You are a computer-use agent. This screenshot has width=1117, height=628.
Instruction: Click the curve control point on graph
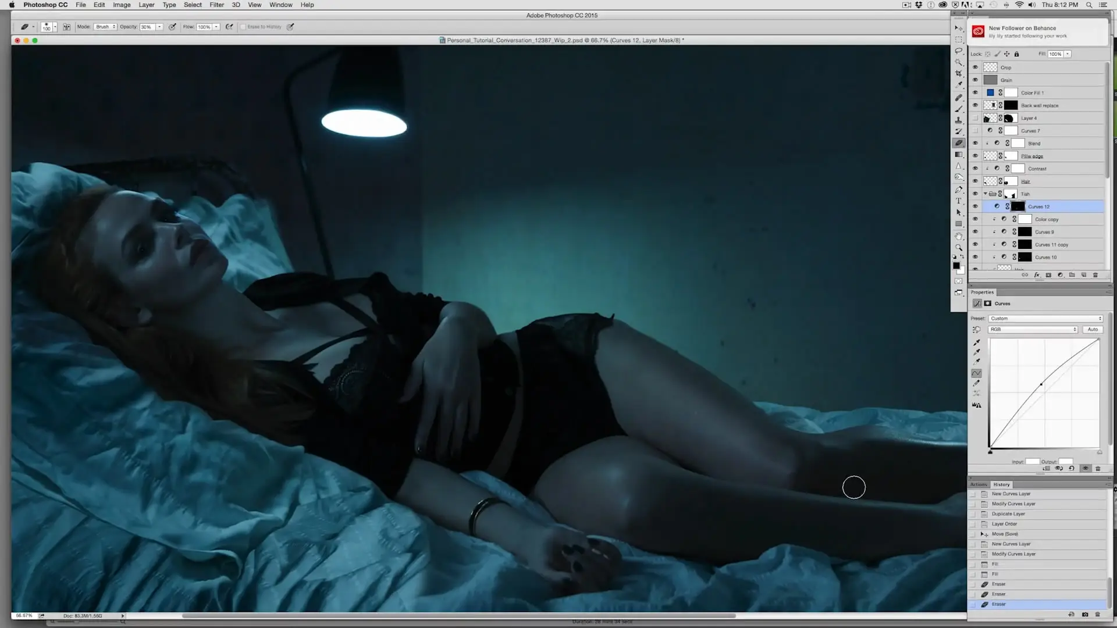(1041, 384)
